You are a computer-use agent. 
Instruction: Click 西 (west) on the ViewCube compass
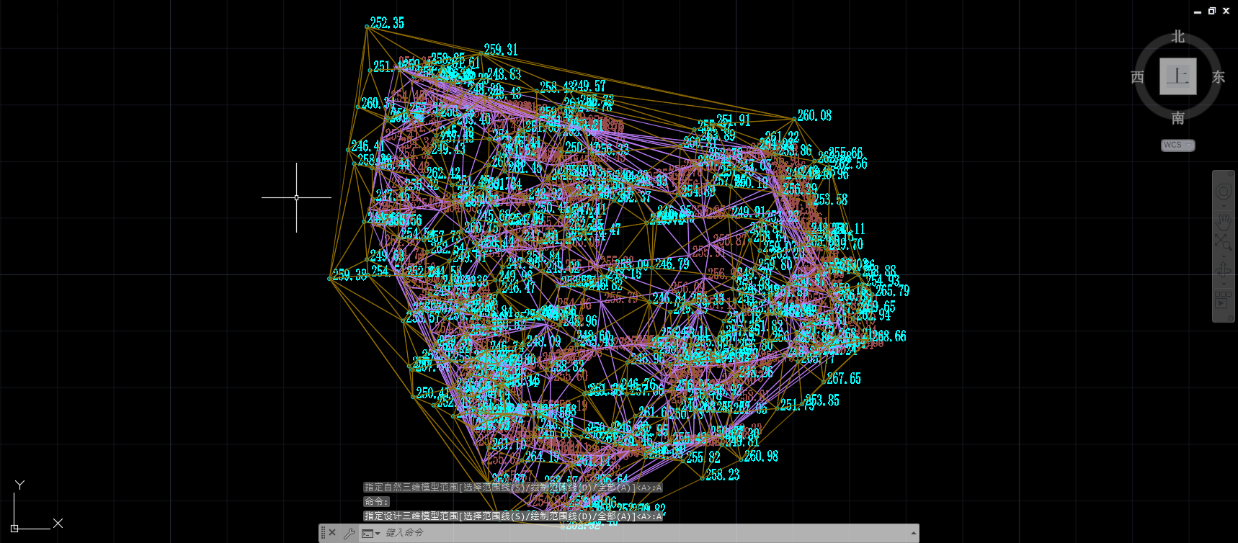pos(1137,77)
